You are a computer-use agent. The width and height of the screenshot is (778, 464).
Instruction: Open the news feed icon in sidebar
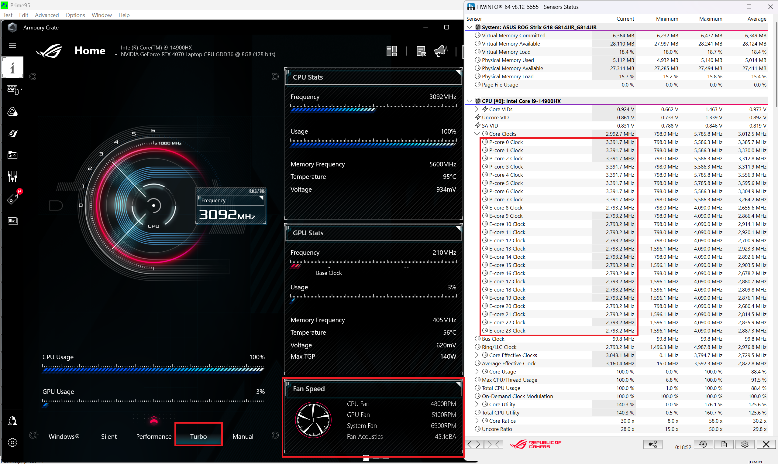coord(12,220)
